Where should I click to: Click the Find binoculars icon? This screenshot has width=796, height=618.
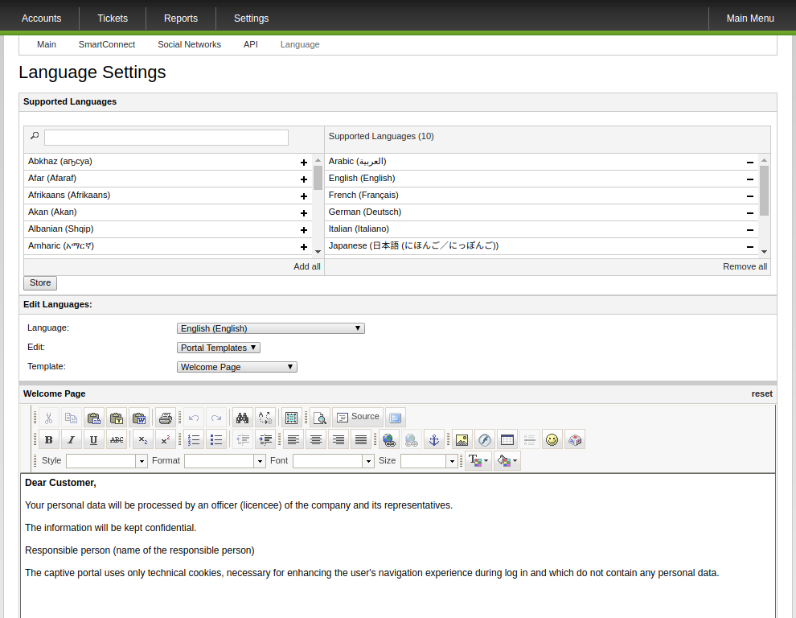242,418
